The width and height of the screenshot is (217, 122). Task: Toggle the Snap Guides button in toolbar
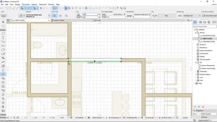tap(28, 8)
